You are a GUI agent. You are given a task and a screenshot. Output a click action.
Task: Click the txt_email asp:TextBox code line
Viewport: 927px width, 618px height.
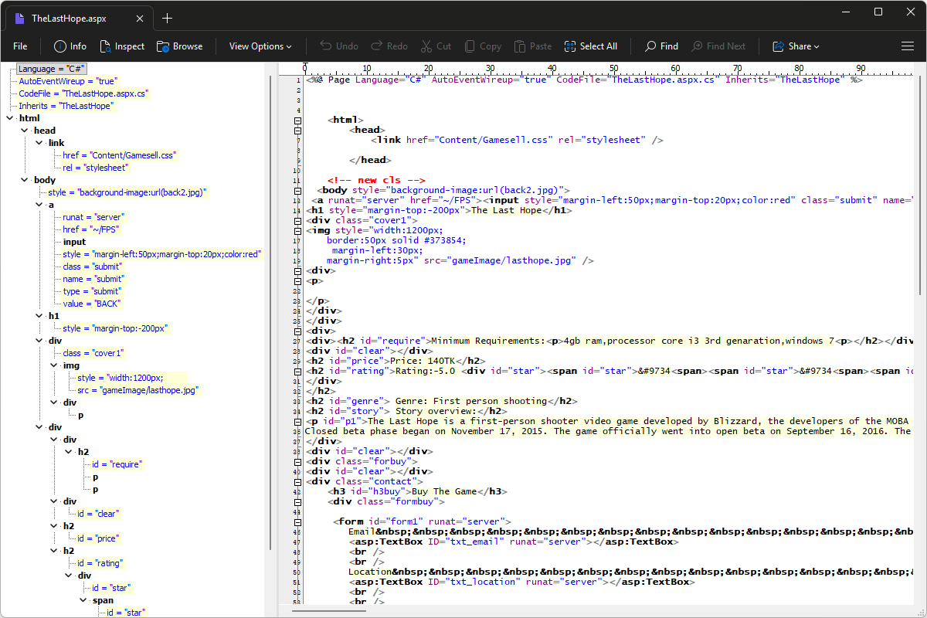pos(514,542)
